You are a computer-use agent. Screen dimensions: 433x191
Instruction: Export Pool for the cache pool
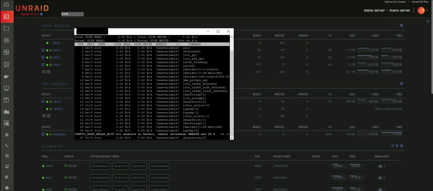(x=139, y=166)
